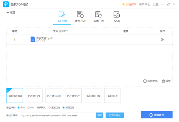Screen dimensions: 179x122
Task: Open the 设置 settings menu
Action: coord(155,4)
